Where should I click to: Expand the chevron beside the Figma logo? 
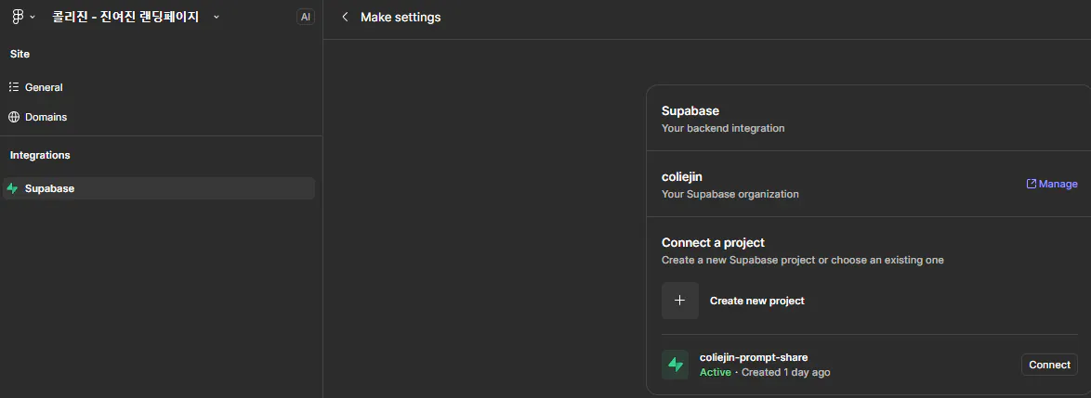[33, 17]
